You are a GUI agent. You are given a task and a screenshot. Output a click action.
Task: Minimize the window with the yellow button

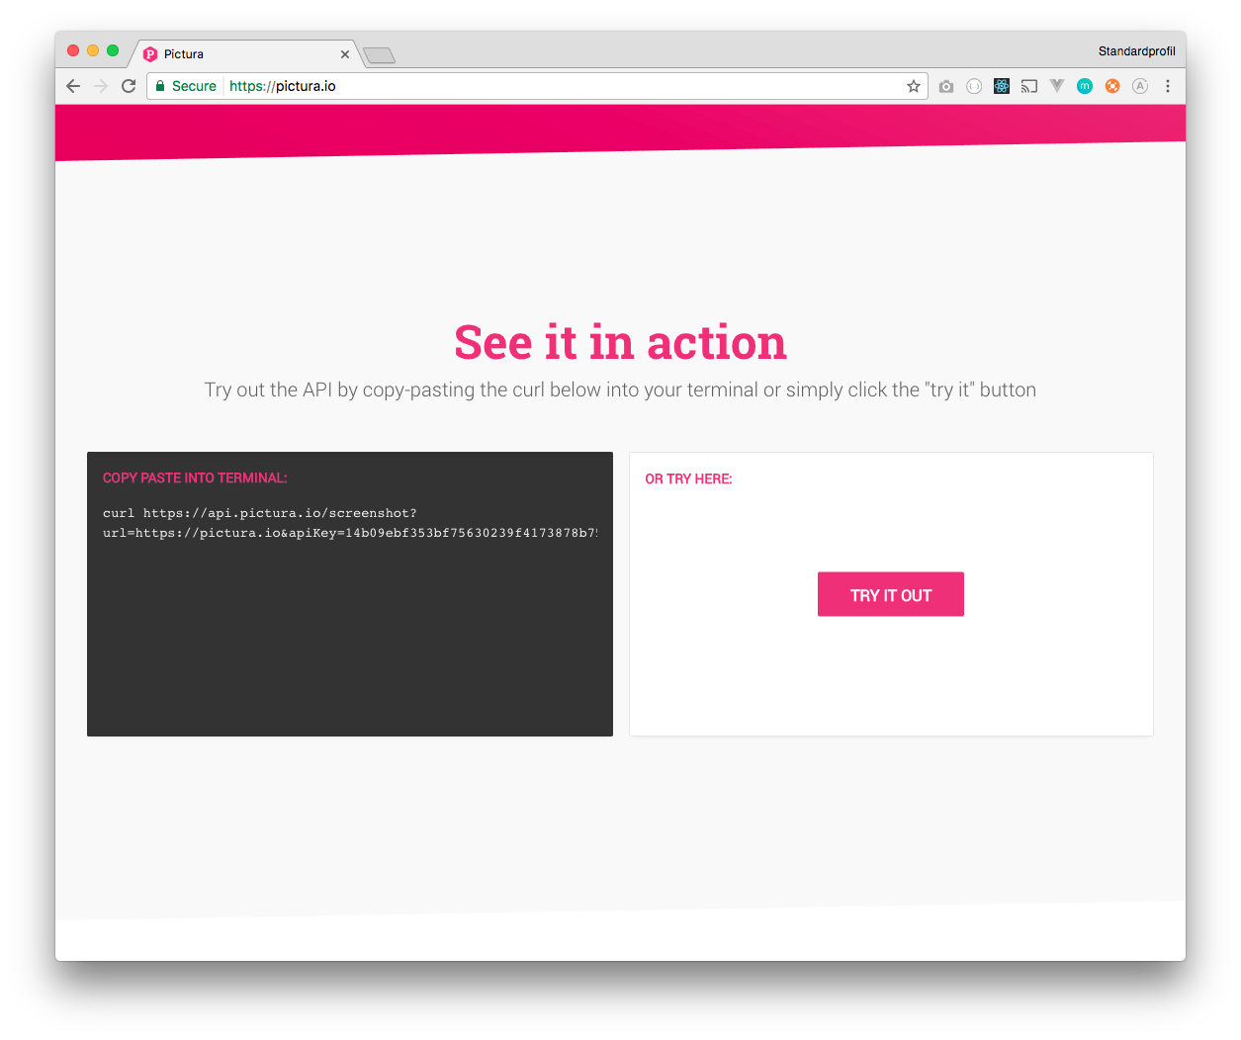(x=93, y=50)
